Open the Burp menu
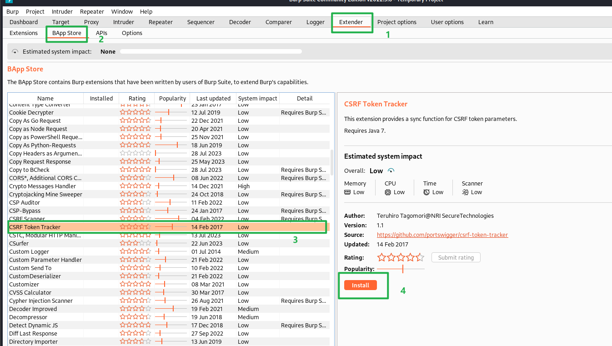This screenshot has width=612, height=346. (12, 11)
